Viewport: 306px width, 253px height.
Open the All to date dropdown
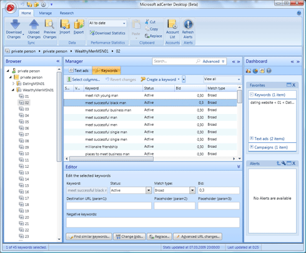coord(124,23)
